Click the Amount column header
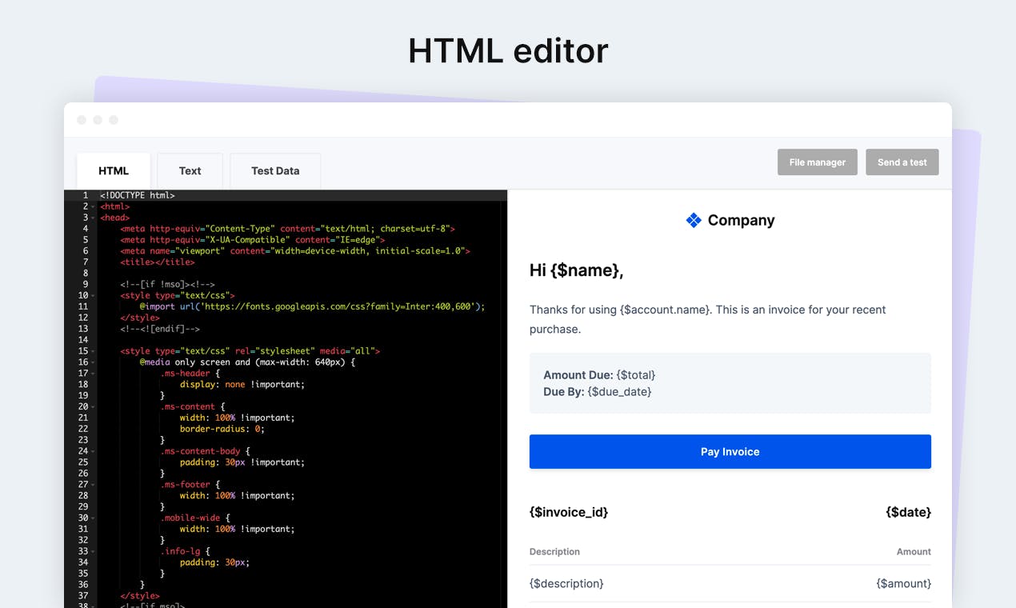 tap(914, 552)
